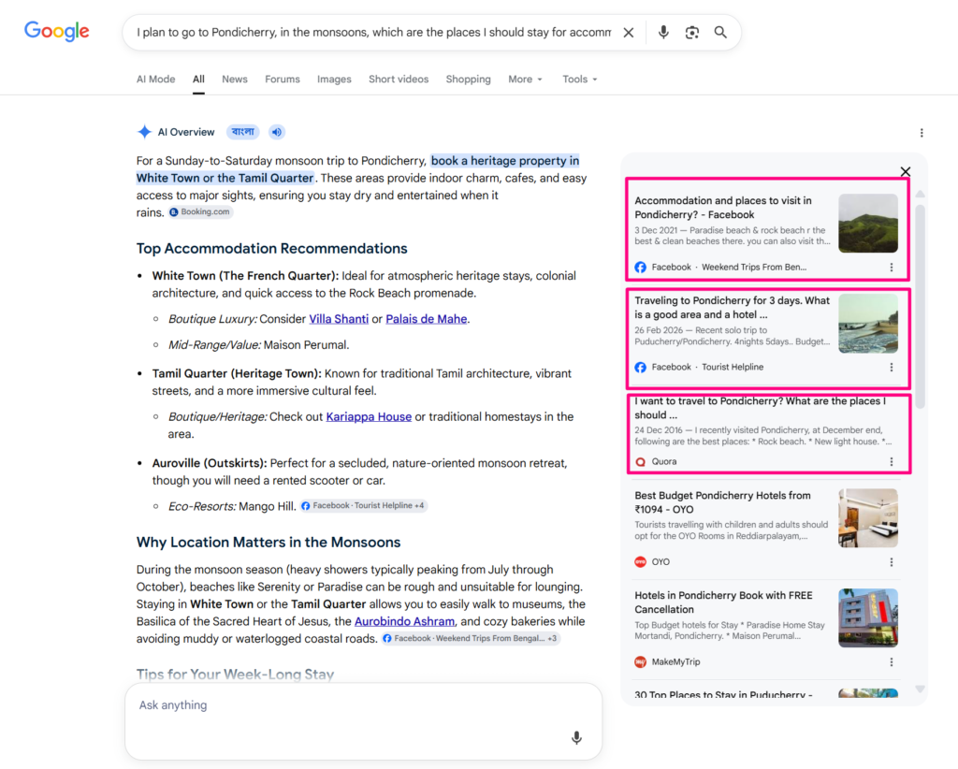Open the Villa Shanti link
Screen dimensions: 958x769
tap(339, 319)
